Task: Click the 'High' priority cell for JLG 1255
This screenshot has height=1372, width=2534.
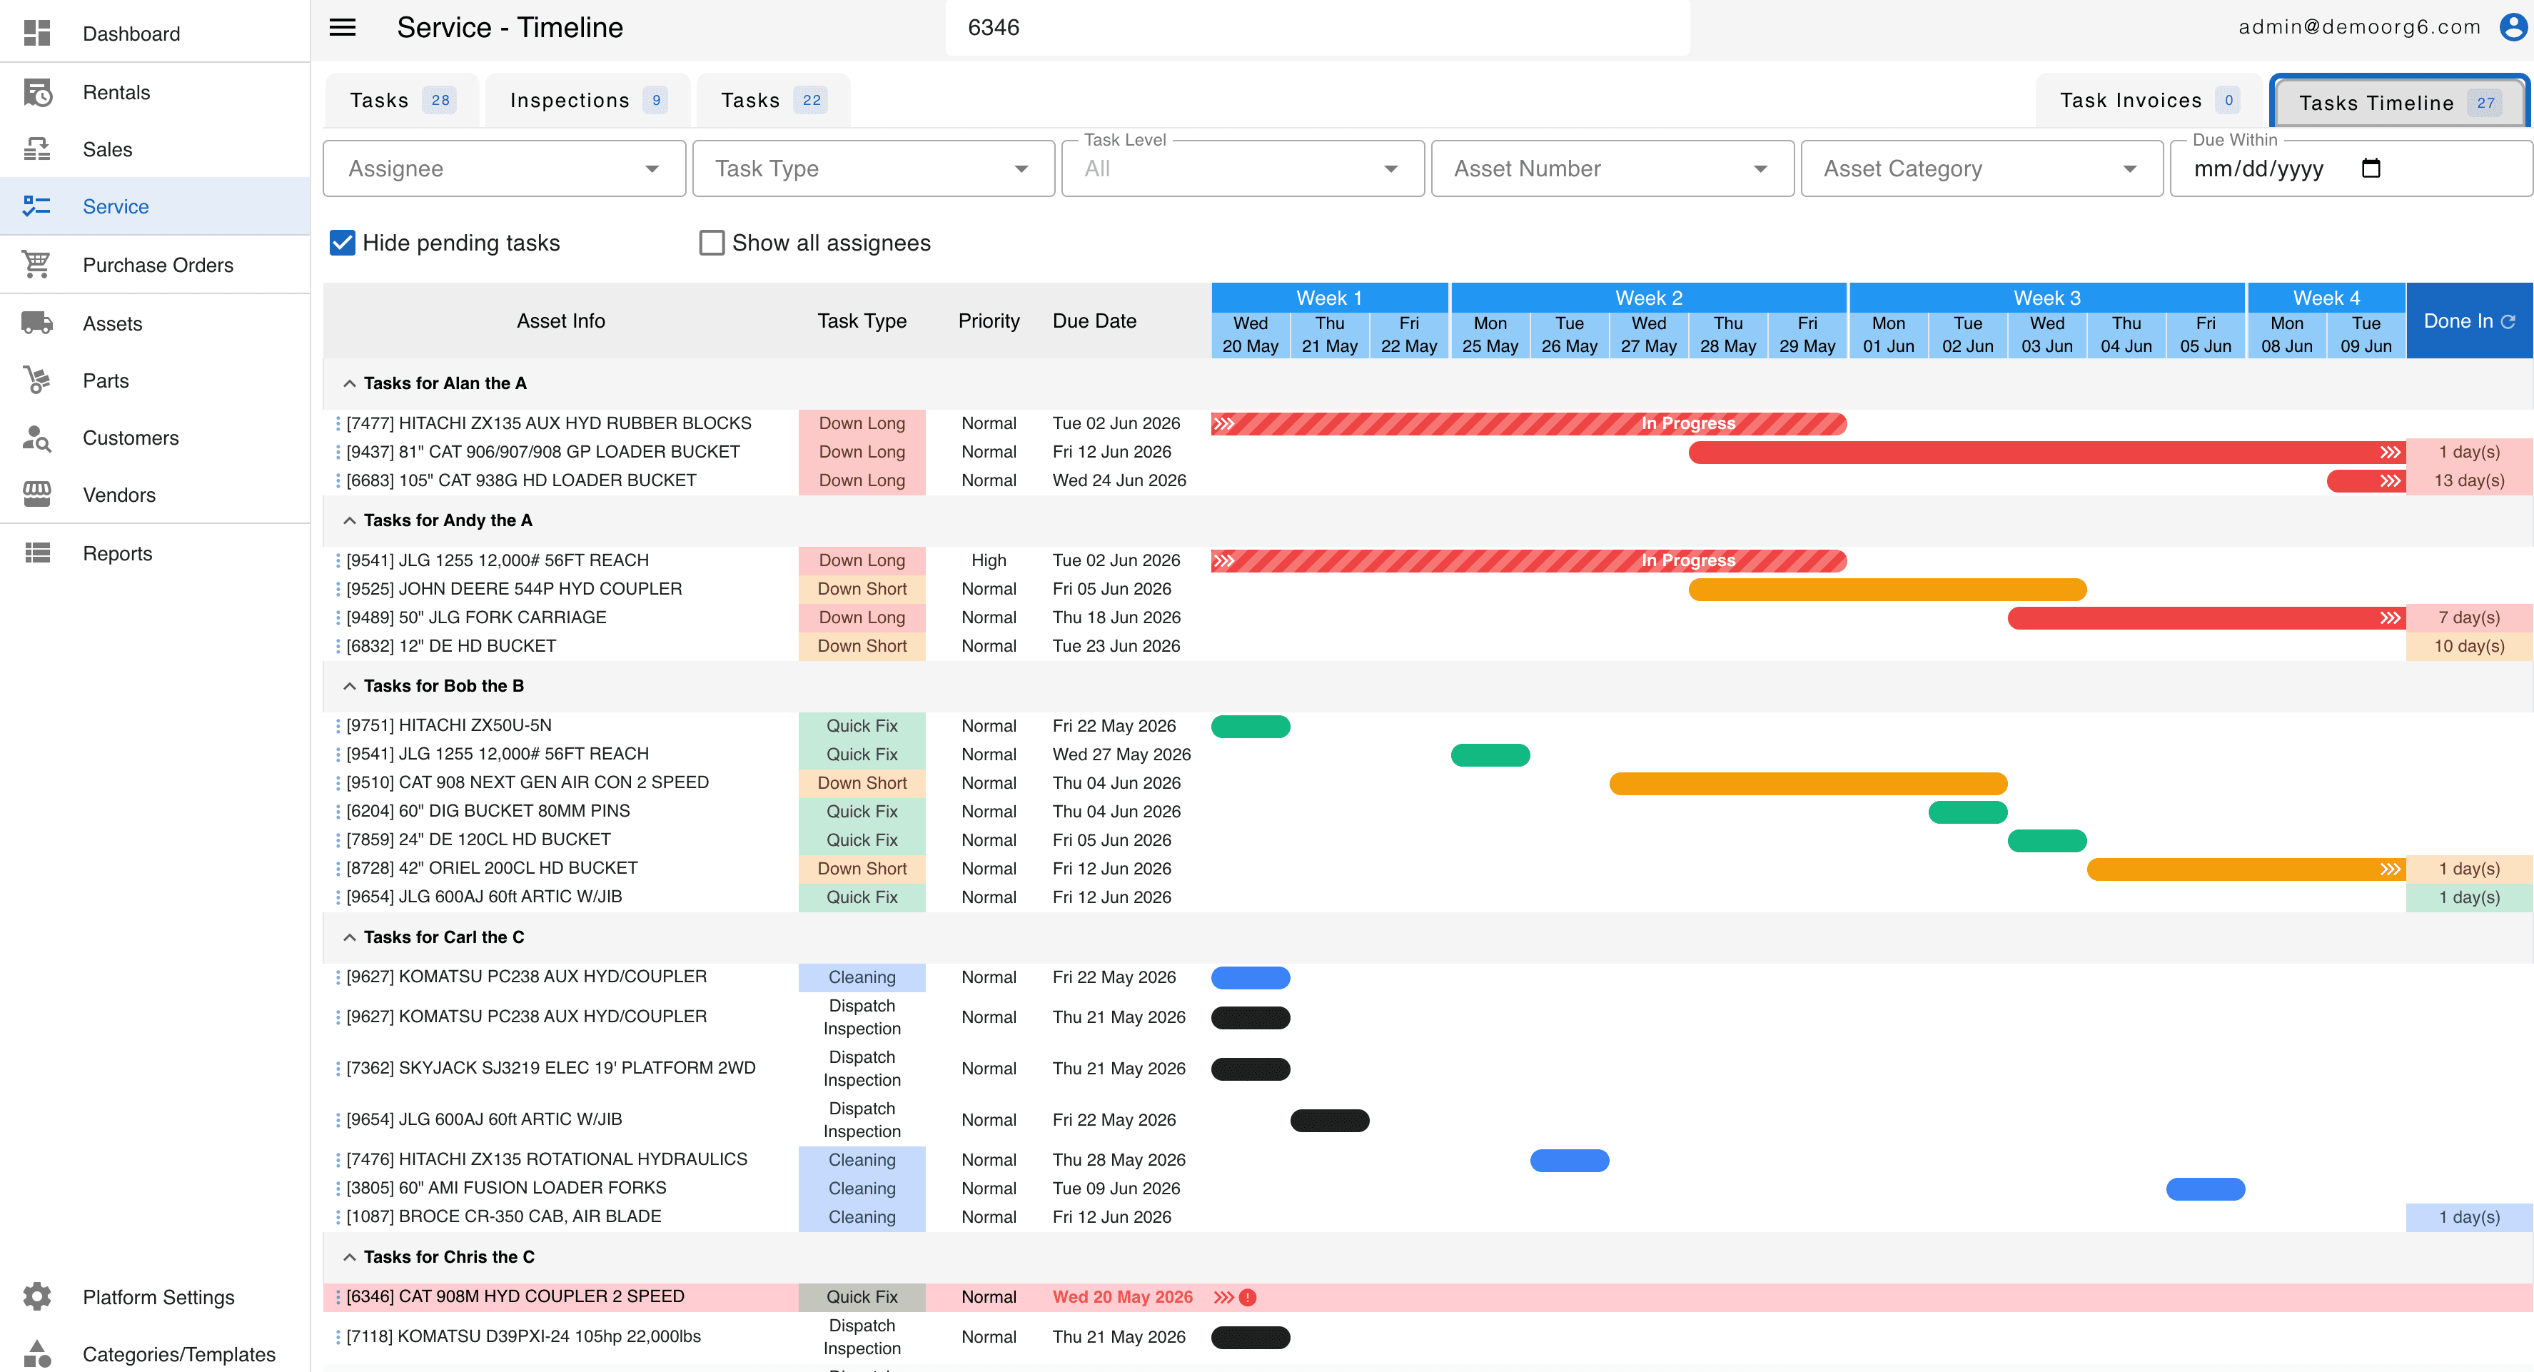Action: point(989,560)
